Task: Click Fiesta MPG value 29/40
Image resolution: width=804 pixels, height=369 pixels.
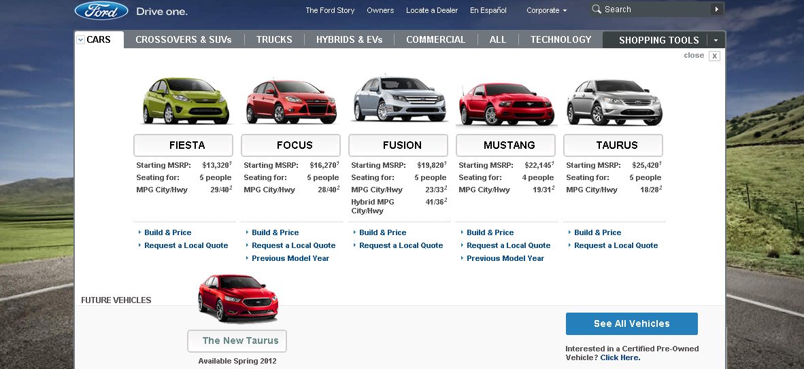Action: click(221, 190)
